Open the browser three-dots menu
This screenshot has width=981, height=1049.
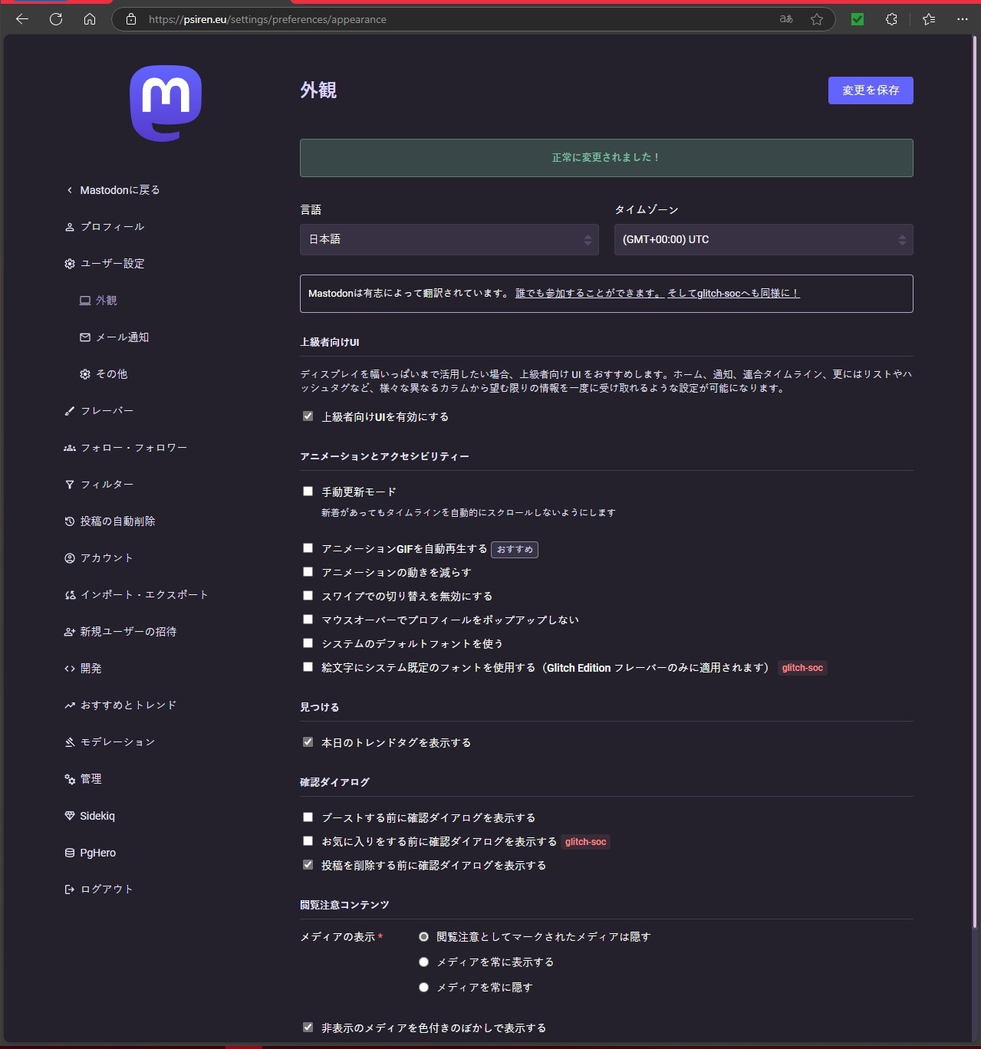pyautogui.click(x=963, y=19)
